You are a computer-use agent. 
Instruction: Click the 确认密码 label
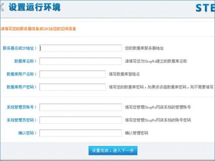point(27,133)
